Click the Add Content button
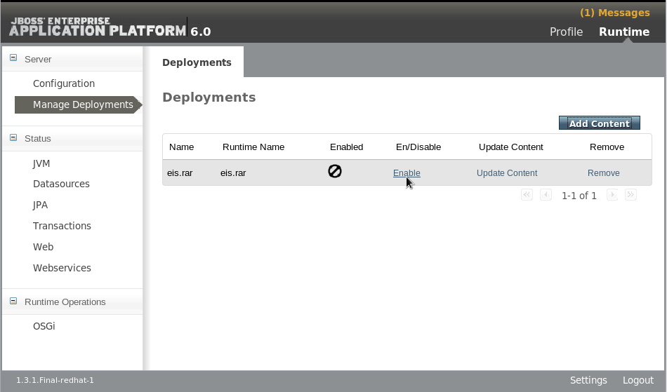 pos(599,123)
